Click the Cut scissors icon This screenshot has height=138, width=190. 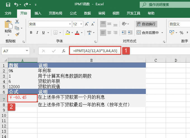tap(17, 22)
